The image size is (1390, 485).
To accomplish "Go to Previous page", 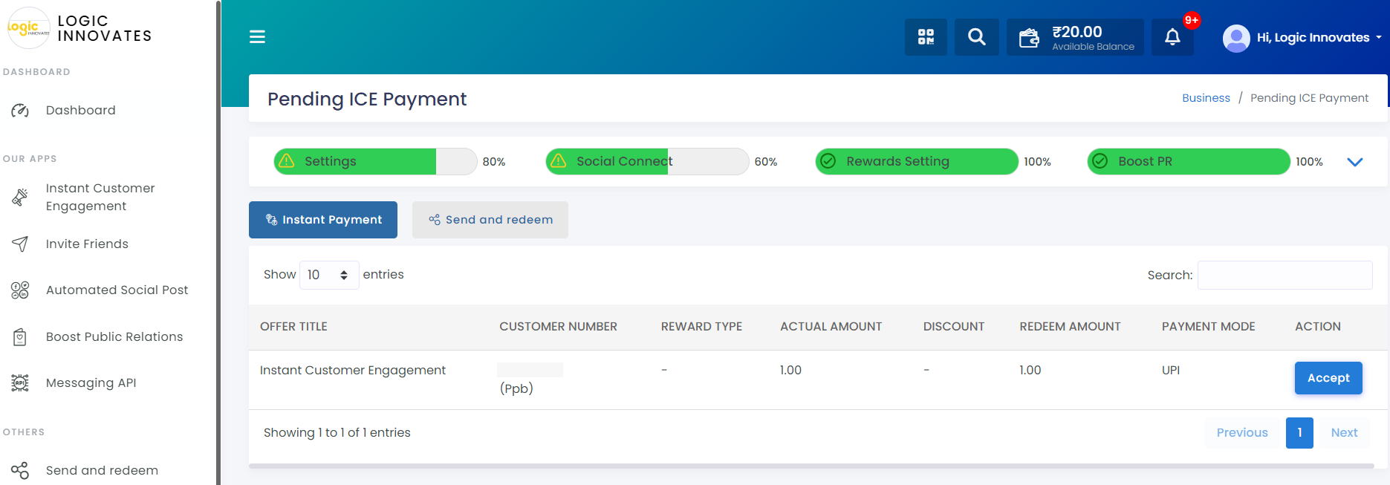I will click(1242, 433).
